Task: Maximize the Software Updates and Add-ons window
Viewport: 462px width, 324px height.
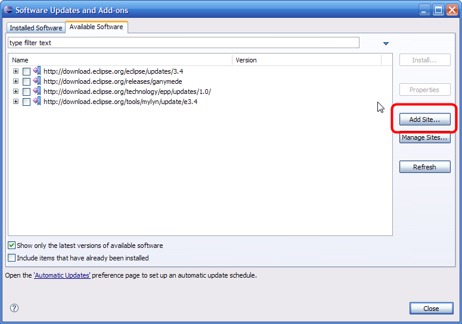Action: [438, 10]
